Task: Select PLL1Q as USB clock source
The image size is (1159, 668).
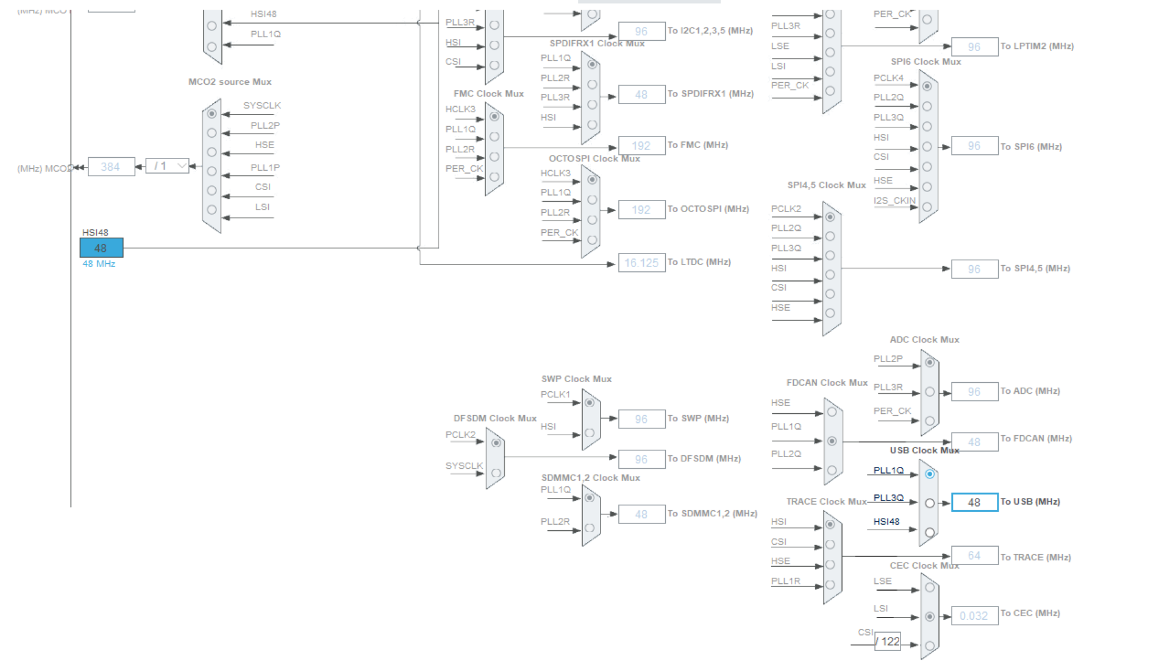Action: click(929, 474)
